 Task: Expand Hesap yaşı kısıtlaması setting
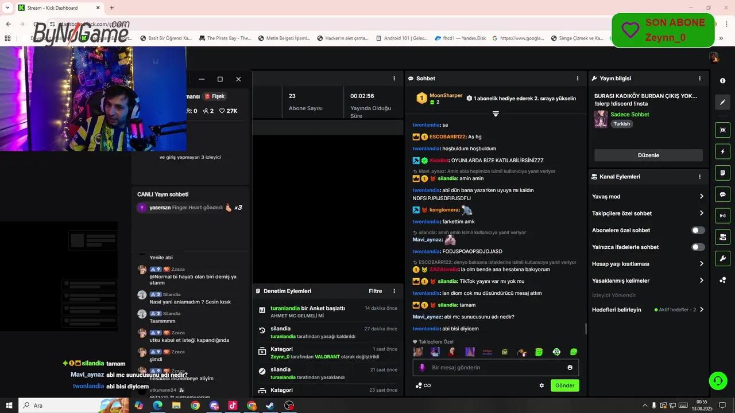[648, 264]
